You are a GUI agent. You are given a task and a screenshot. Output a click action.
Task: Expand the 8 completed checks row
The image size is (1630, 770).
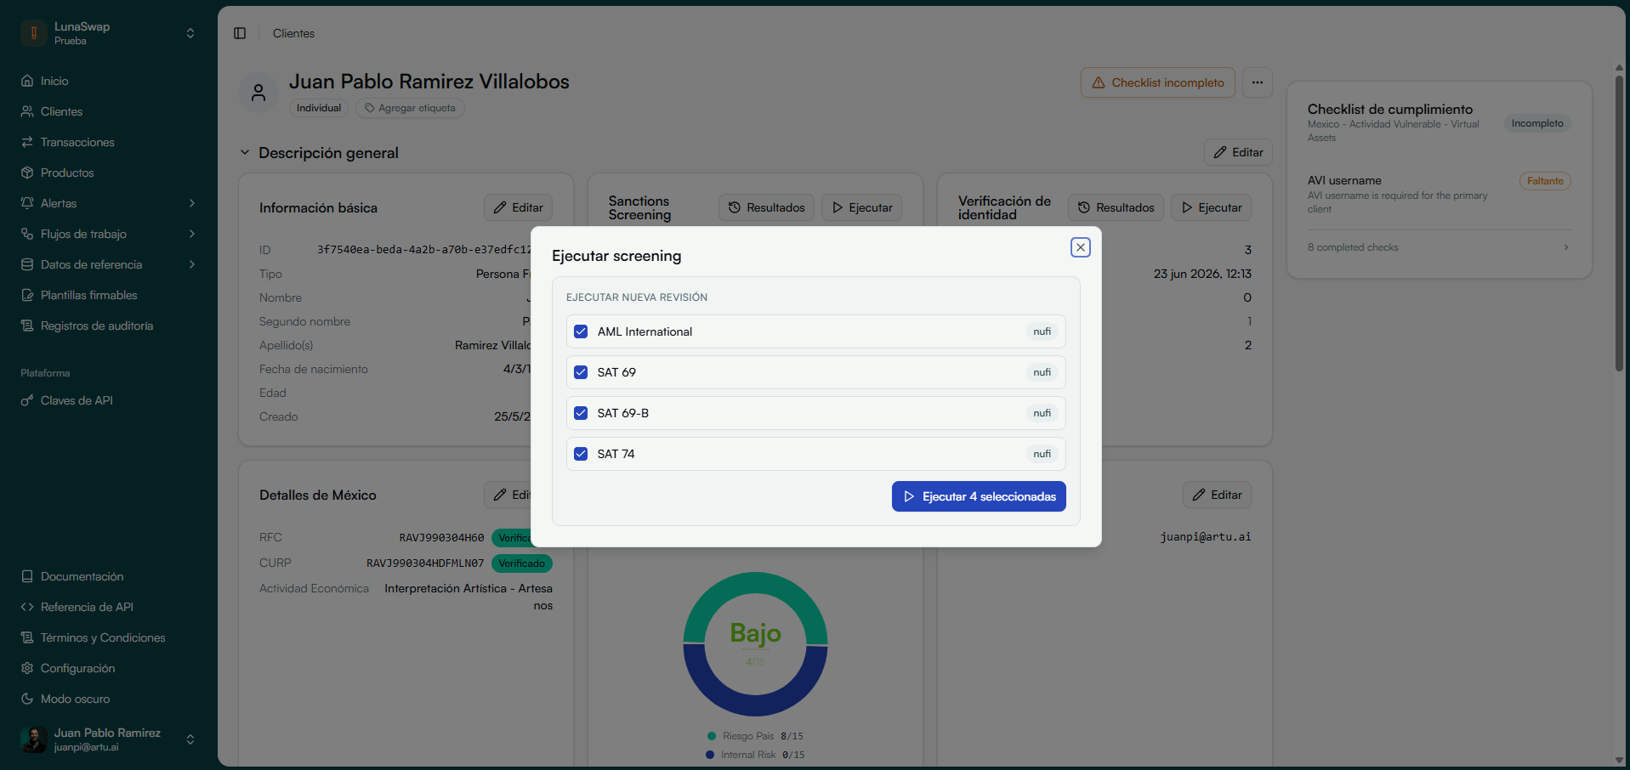click(x=1439, y=247)
